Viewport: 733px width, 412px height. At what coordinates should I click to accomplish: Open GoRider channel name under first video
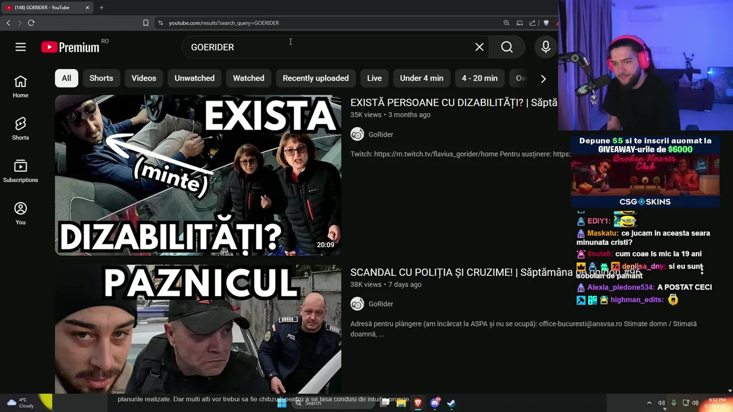tap(381, 134)
